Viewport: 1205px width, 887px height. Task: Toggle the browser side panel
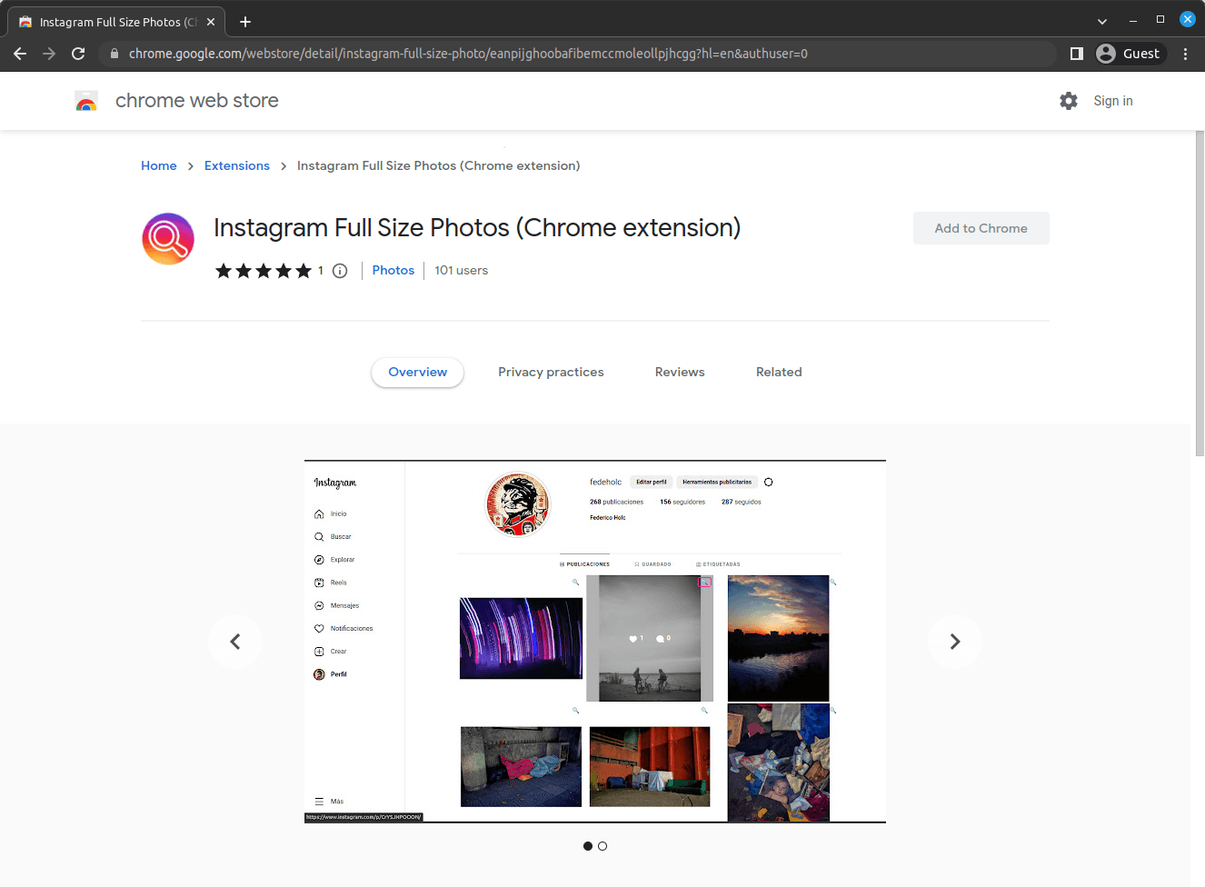tap(1077, 54)
